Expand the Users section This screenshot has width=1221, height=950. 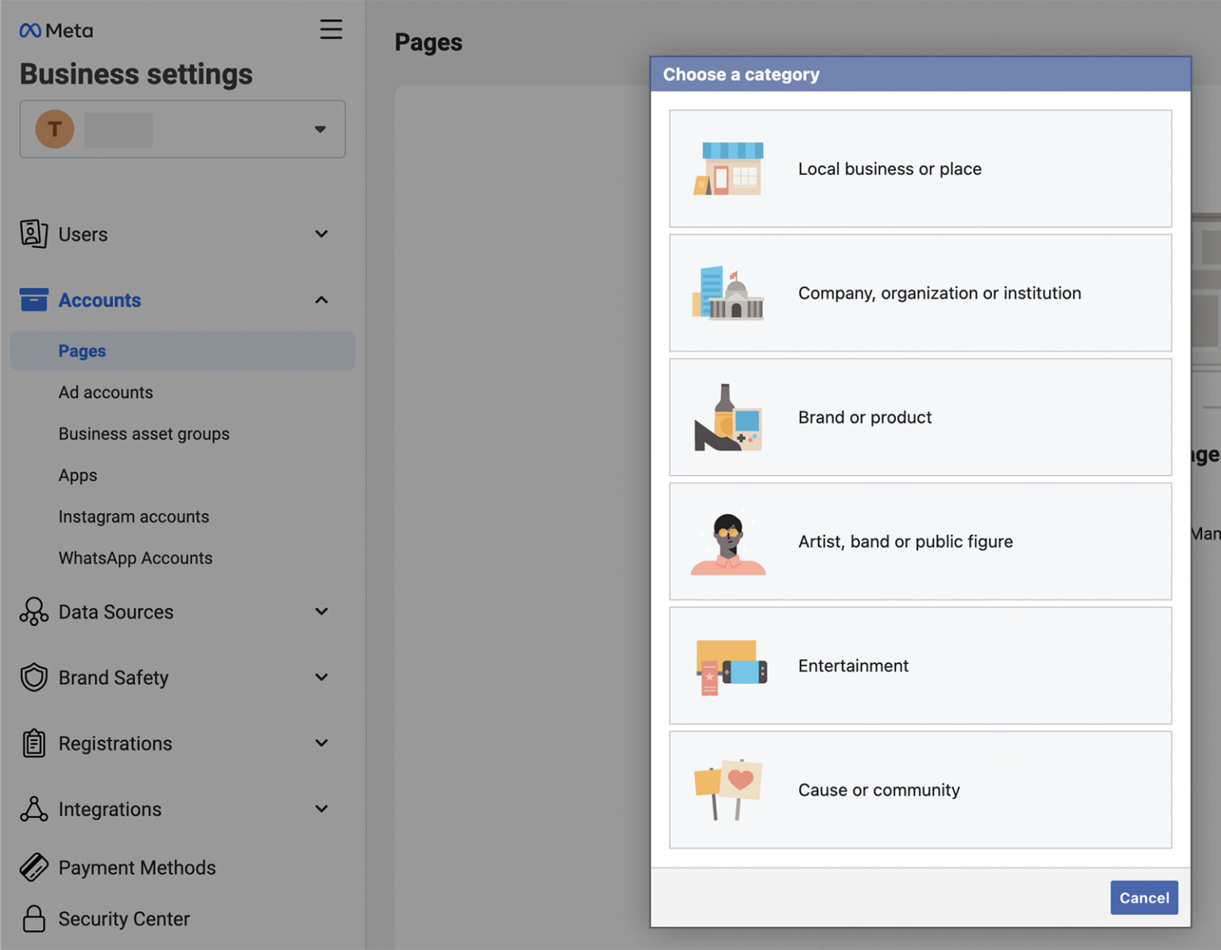point(321,234)
